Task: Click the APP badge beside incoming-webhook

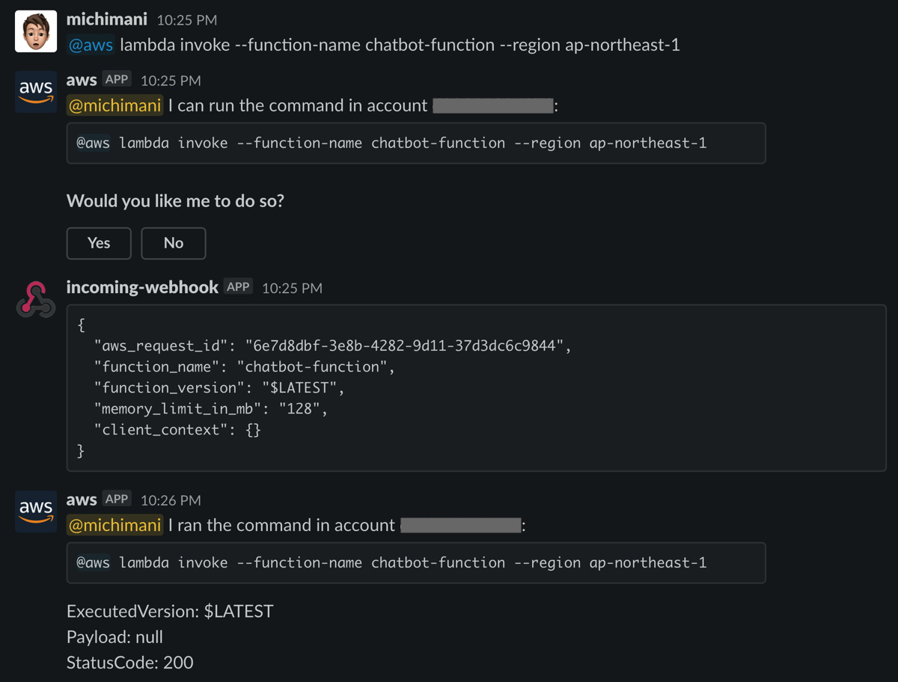Action: click(x=238, y=286)
